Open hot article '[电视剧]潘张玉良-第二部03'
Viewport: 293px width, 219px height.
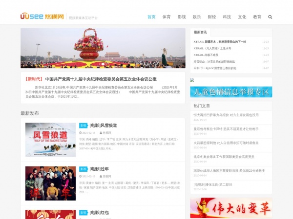(x=213, y=185)
